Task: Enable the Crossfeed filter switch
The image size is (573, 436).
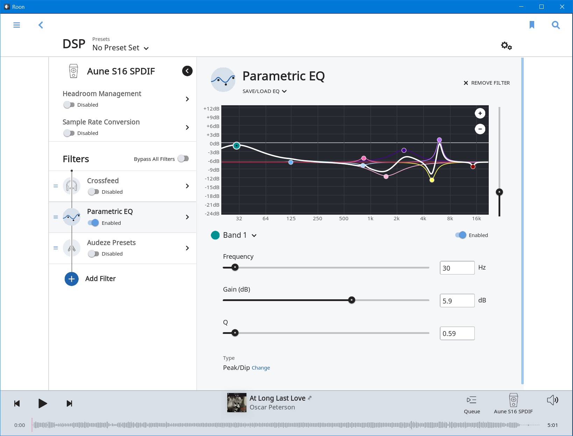Action: click(x=93, y=192)
